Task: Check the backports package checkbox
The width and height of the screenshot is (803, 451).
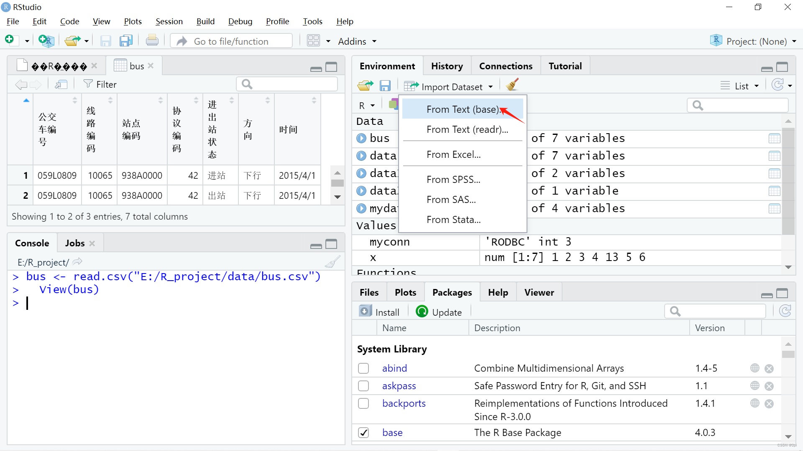Action: [x=363, y=403]
